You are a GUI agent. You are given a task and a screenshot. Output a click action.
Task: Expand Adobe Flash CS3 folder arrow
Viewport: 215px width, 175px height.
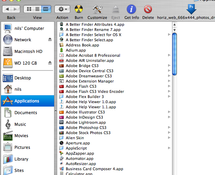point(169,86)
